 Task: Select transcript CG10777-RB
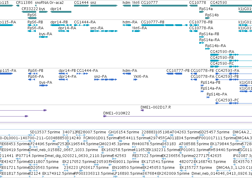164,25
